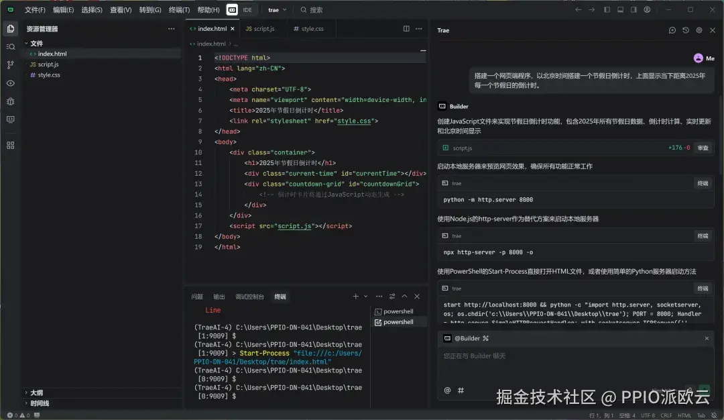The image size is (724, 420).
Task: Open the errors and warnings status indicator
Action: click(19, 415)
